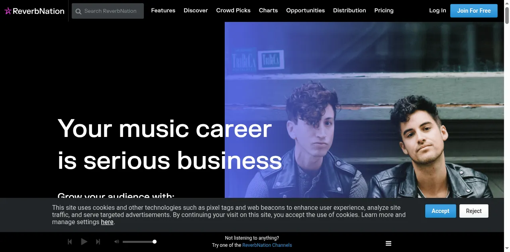
Task: Go to Crowd Picks
Action: tap(233, 10)
